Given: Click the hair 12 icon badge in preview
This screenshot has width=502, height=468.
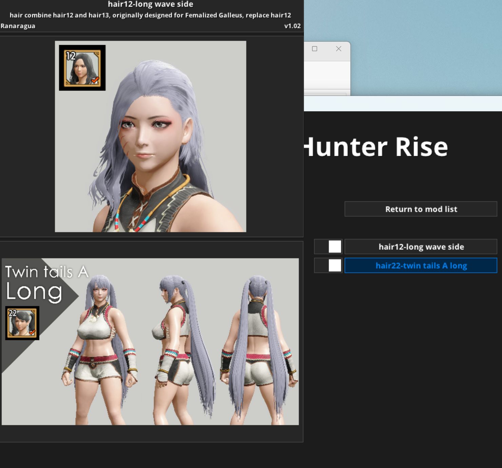Looking at the screenshot, I should (x=82, y=68).
